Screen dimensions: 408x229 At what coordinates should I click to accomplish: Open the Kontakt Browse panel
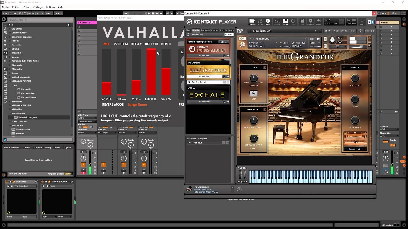click(x=252, y=22)
